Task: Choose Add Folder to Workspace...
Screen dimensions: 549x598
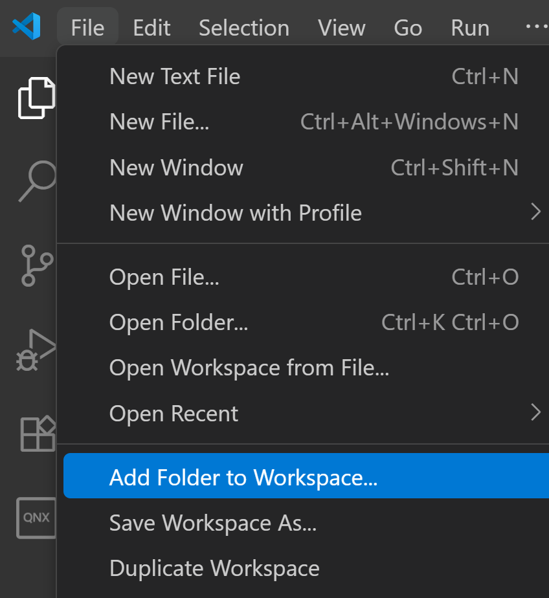Action: (x=243, y=478)
